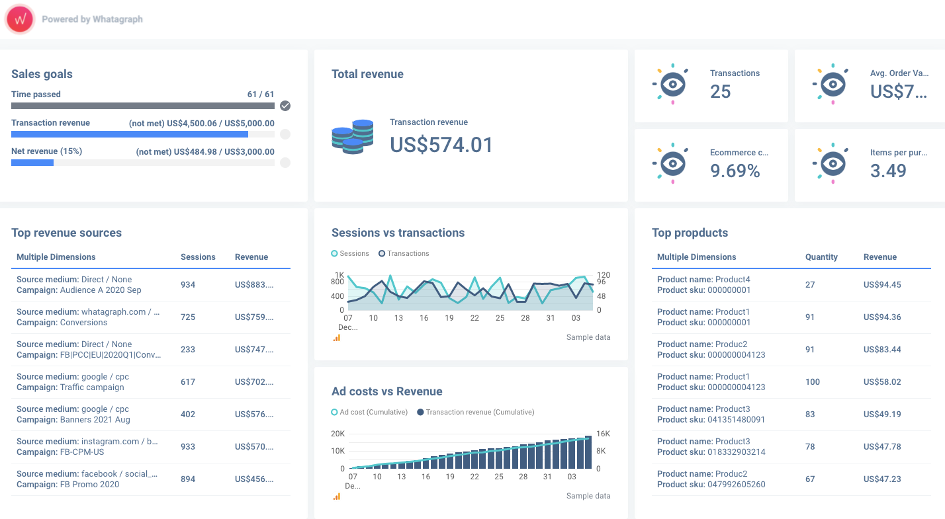945x519 pixels.
Task: Click the eye icon beside Transactions 25
Action: pyautogui.click(x=672, y=85)
